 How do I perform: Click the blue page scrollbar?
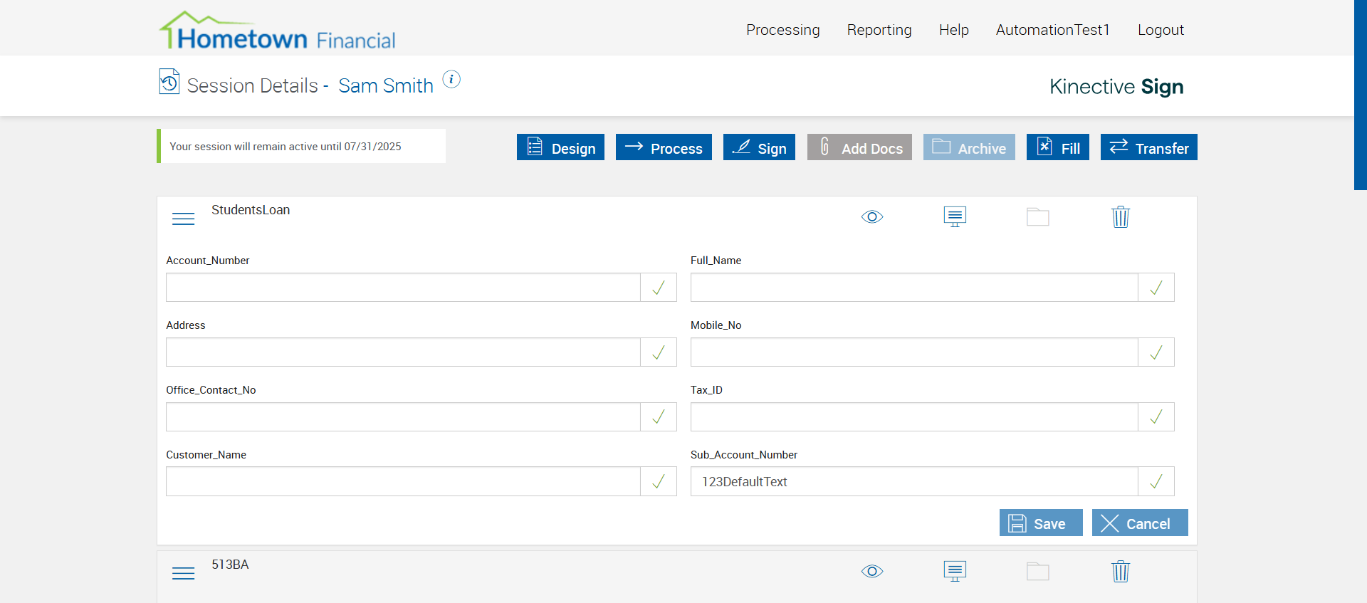(x=1360, y=95)
